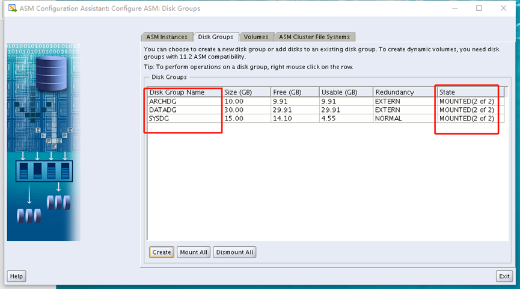This screenshot has width=520, height=289.
Task: Click the Mount All button
Action: click(194, 252)
